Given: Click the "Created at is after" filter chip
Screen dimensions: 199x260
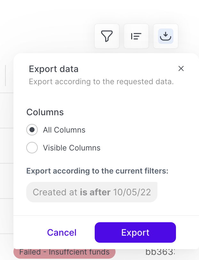Looking at the screenshot, I should (92, 192).
